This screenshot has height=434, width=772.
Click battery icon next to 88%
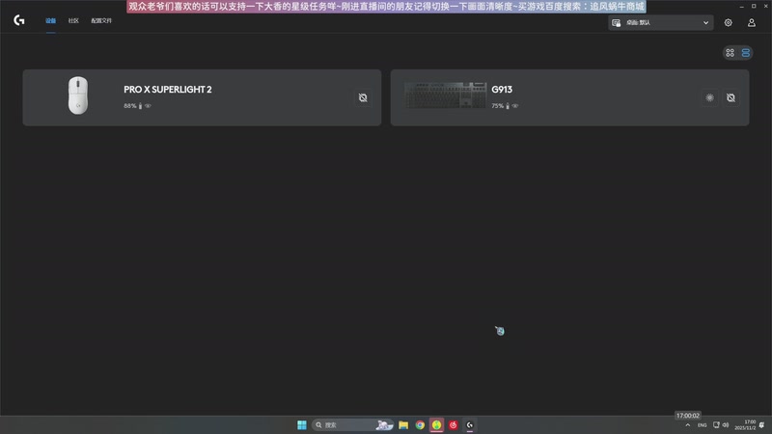[140, 106]
